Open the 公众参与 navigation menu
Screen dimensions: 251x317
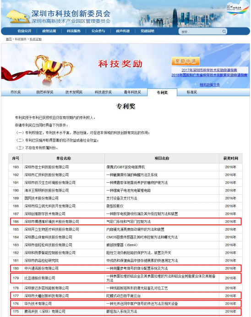click(x=98, y=31)
